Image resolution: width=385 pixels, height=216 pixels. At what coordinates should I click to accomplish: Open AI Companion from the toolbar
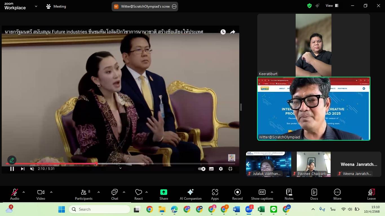pos(191,194)
